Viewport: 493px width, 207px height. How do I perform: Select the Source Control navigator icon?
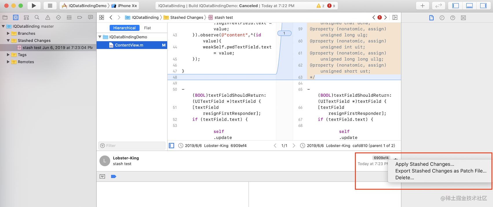click(x=16, y=17)
